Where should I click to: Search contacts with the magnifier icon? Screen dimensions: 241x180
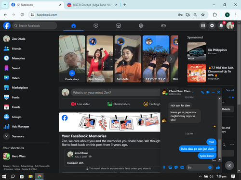(x=224, y=145)
